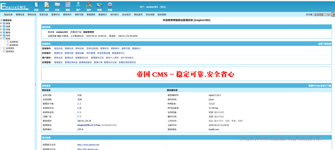Click the folder icon of 直播
The width and height of the screenshot is (335, 150).
[4, 26]
